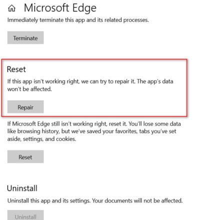This screenshot has height=220, width=220.
Task: Click the Uninstall section heading
Action: click(22, 188)
